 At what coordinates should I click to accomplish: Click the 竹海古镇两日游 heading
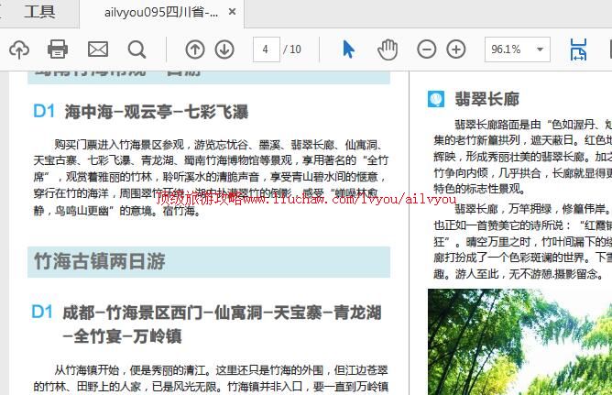[100, 261]
